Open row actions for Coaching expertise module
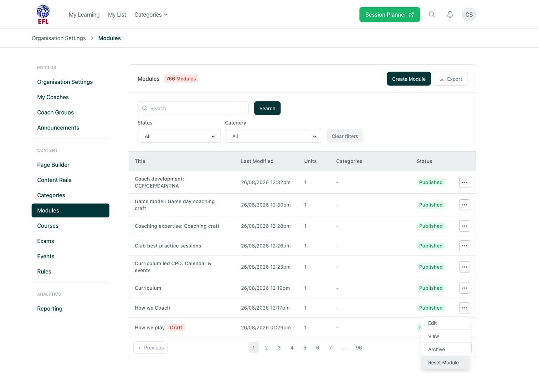The height and width of the screenshot is (373, 539). pos(464,226)
